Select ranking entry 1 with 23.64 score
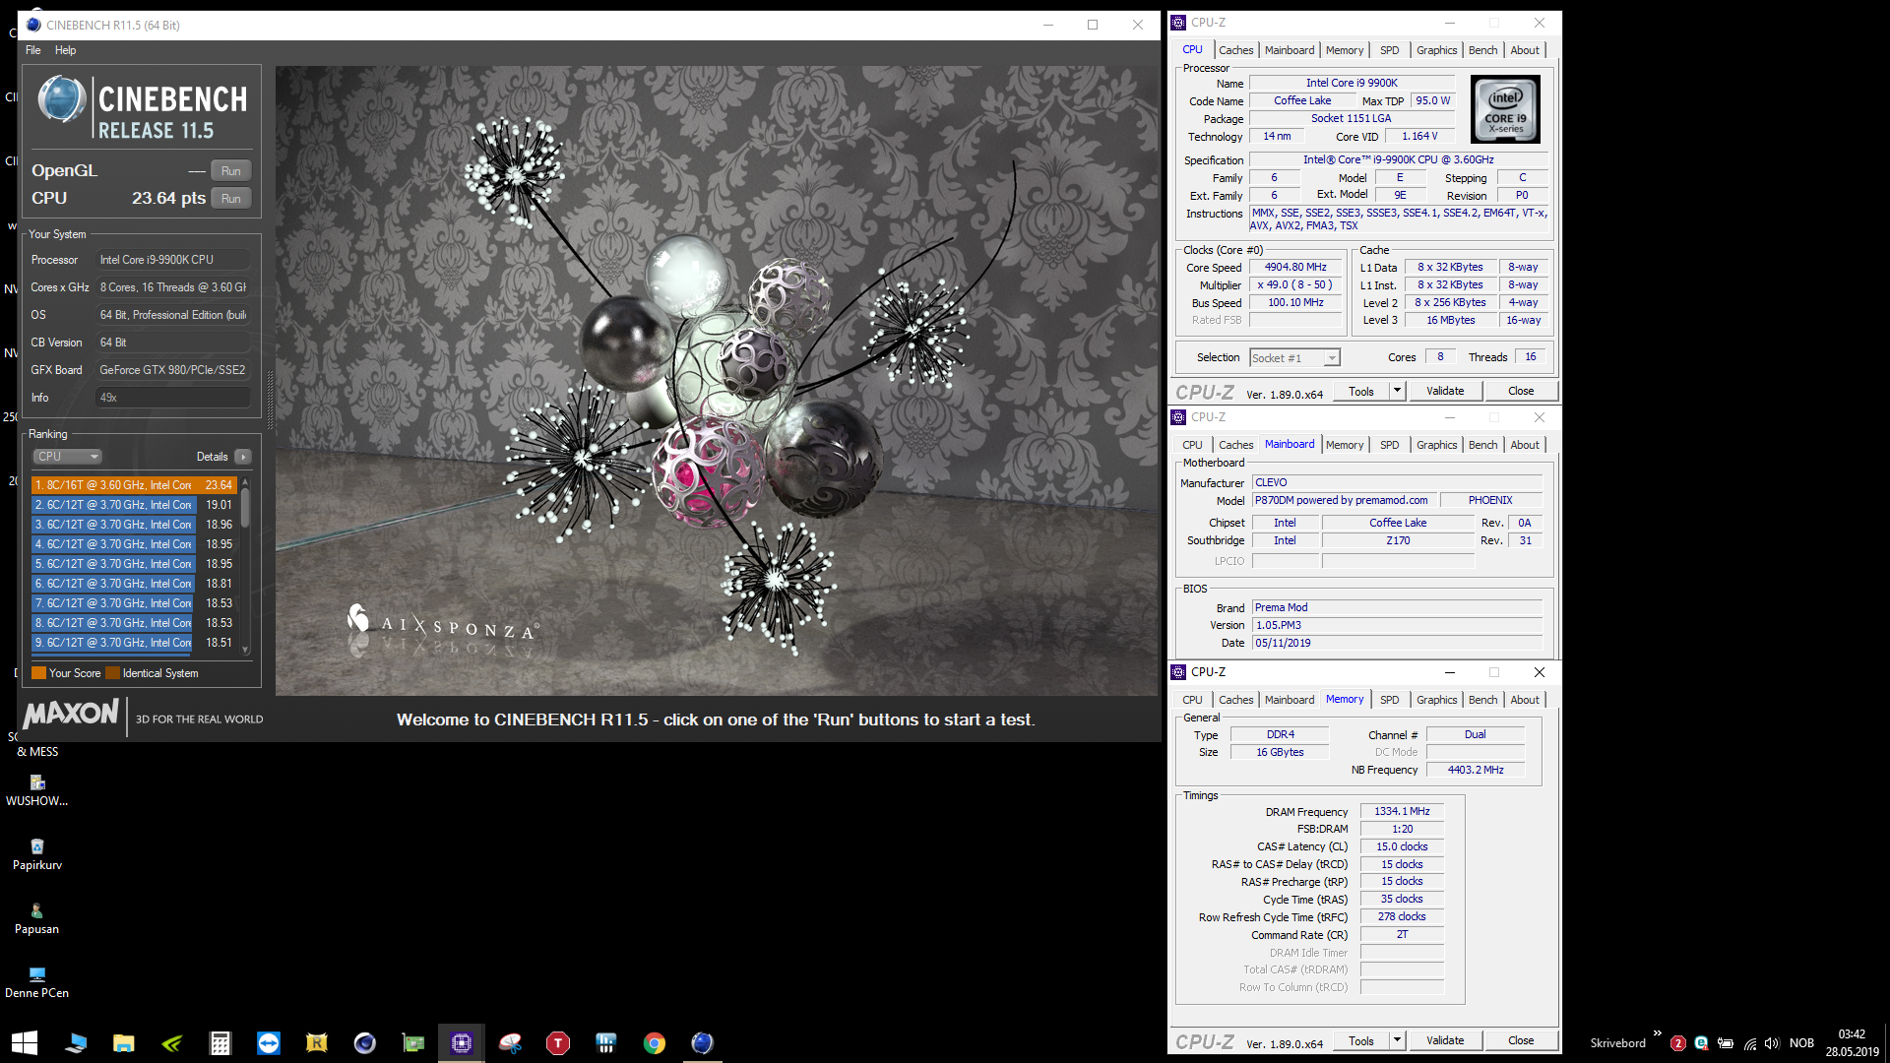Image resolution: width=1890 pixels, height=1063 pixels. (x=134, y=485)
